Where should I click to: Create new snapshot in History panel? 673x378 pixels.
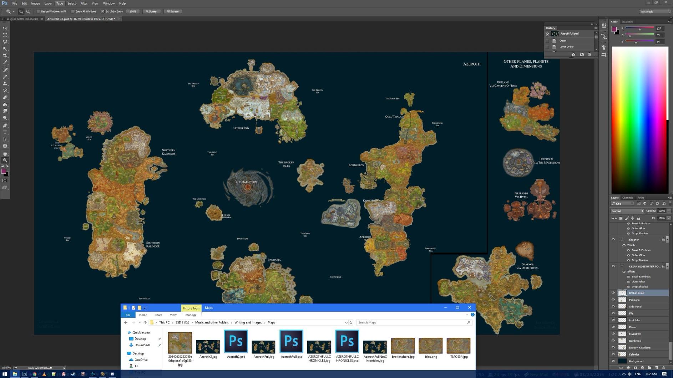coord(582,55)
